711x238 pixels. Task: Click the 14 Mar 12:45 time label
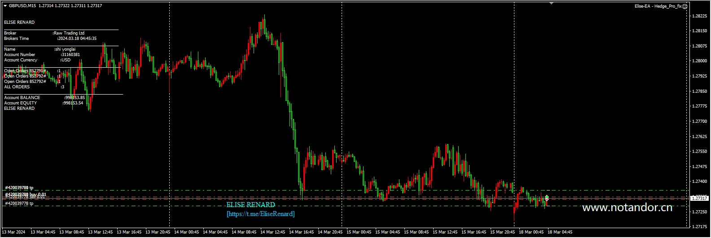(272, 232)
